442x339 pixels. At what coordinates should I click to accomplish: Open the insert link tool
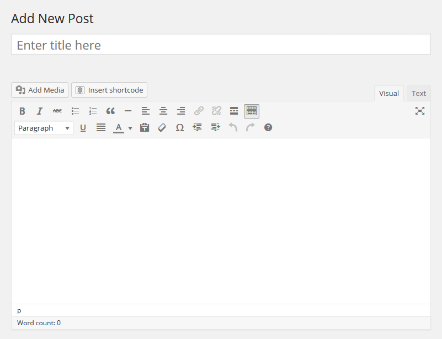(x=199, y=111)
